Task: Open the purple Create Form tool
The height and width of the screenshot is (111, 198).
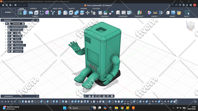Action: (x=47, y=12)
